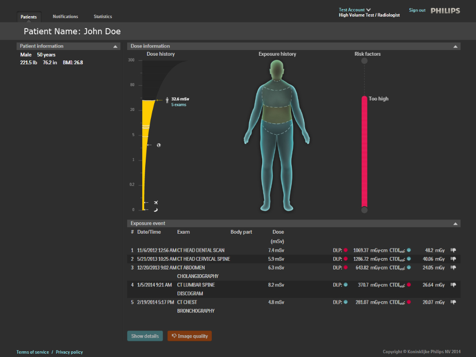Open the Test Account dropdown

[368, 10]
